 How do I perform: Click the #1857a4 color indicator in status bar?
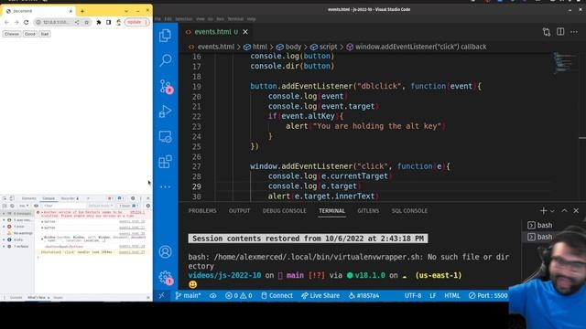point(364,295)
